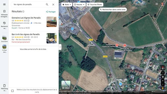167x94 pixels.
Task: Toggle the 3D view button
Action: click(163, 73)
